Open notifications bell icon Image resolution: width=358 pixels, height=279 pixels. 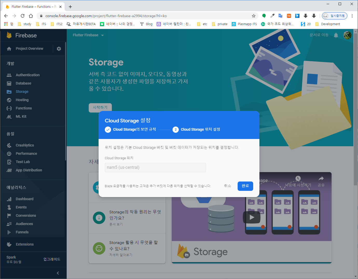click(336, 35)
